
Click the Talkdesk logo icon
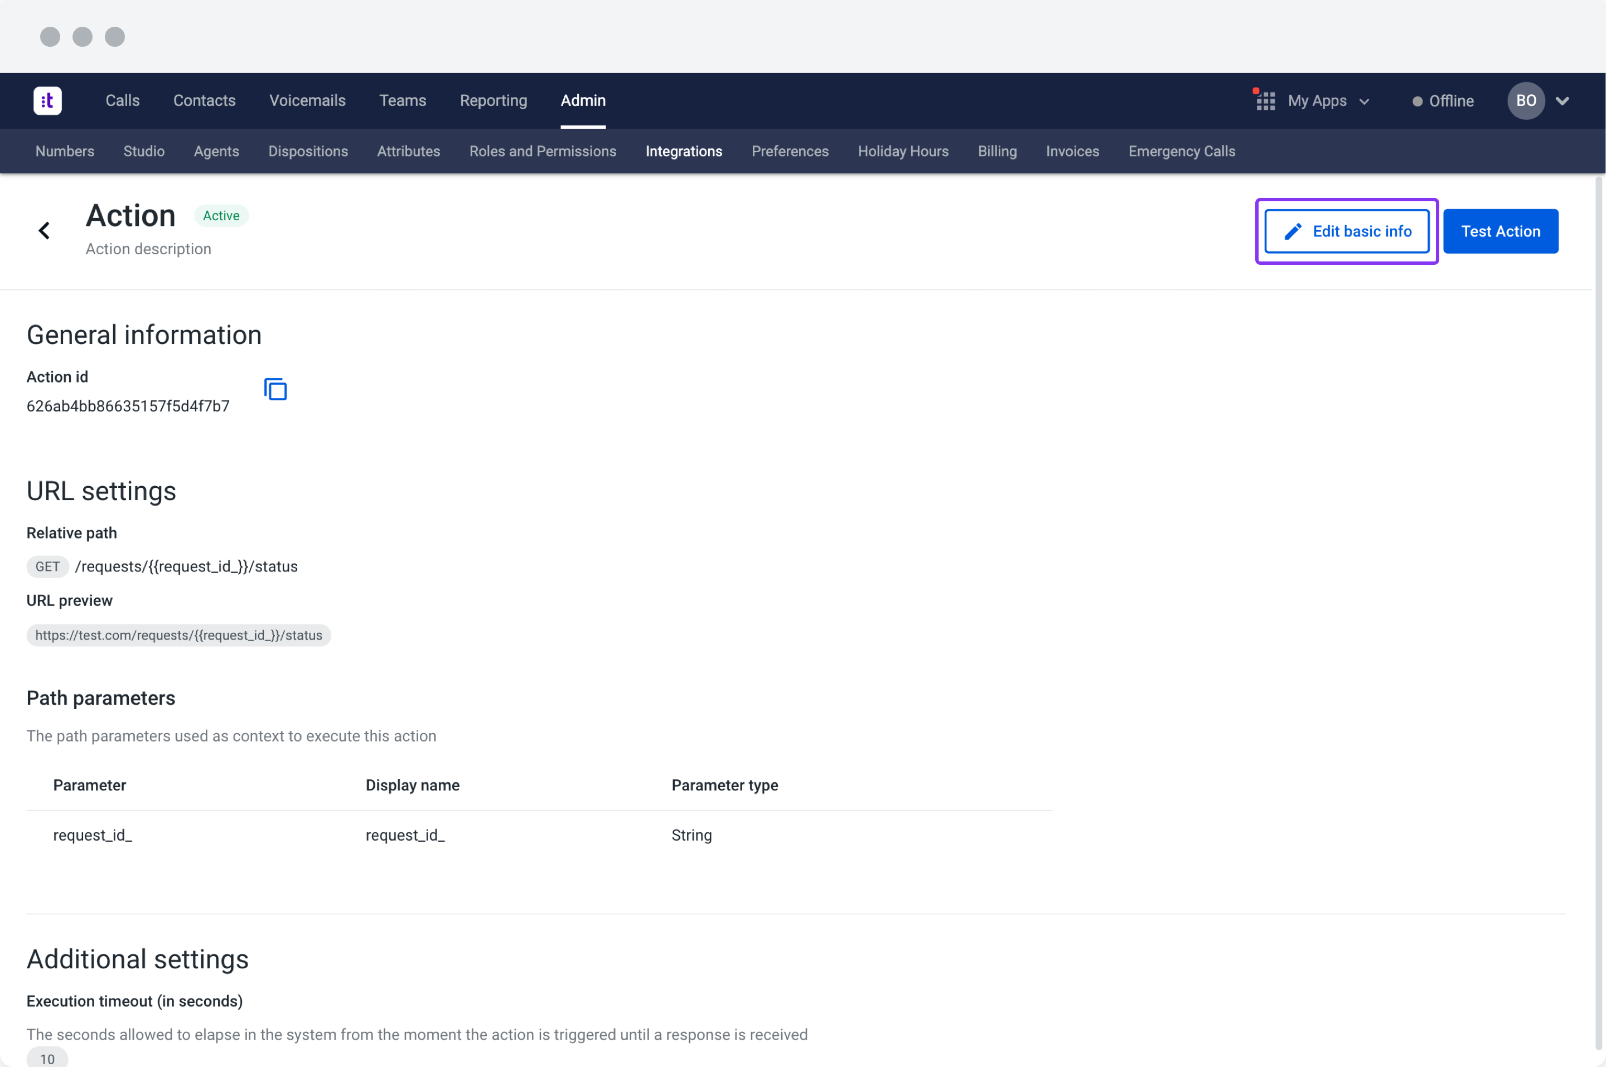(x=47, y=101)
